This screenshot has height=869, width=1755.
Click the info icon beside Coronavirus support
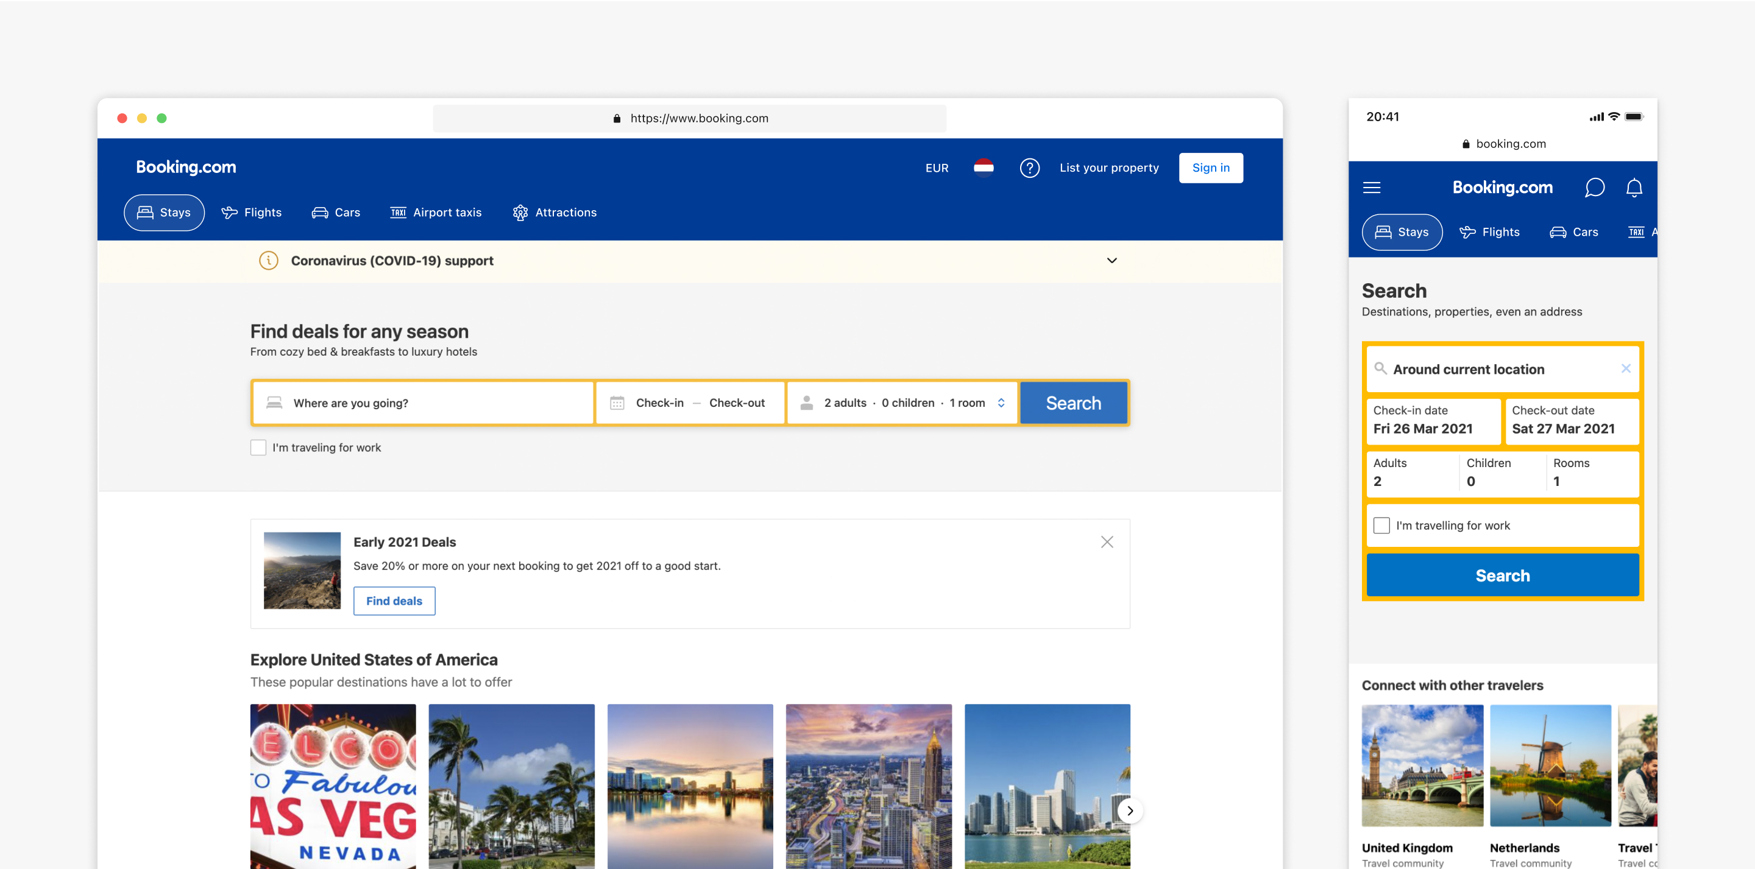coord(268,261)
